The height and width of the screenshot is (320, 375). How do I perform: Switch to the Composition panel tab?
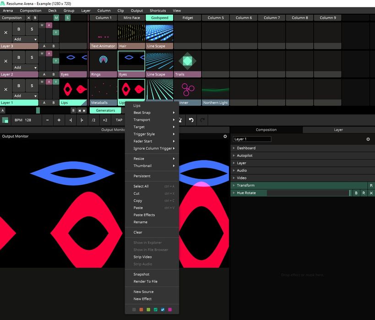coord(266,130)
